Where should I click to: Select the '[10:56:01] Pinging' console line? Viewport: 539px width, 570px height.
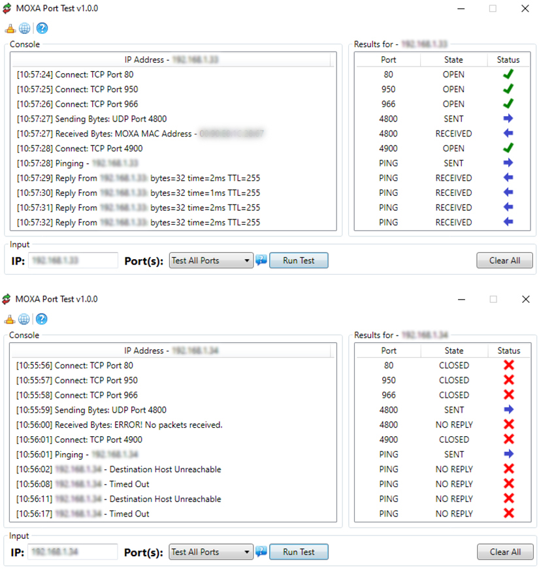pyautogui.click(x=77, y=454)
